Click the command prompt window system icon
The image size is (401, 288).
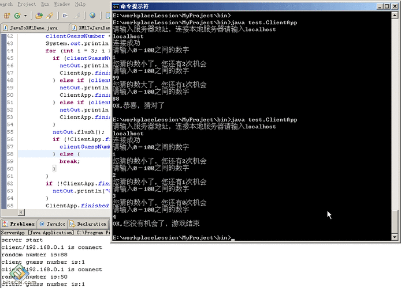(x=116, y=6)
